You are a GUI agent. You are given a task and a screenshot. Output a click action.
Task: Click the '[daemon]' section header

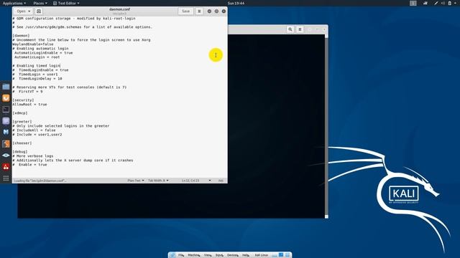click(x=21, y=35)
